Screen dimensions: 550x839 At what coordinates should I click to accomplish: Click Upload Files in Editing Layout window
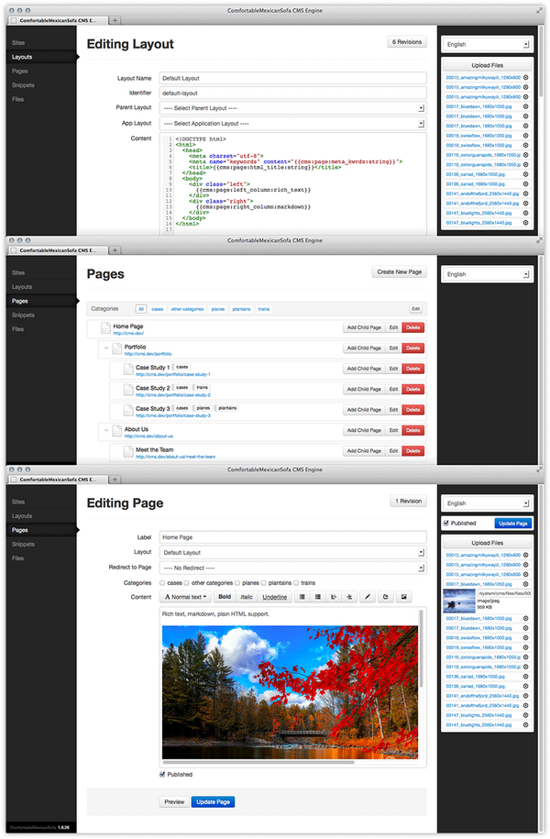487,65
